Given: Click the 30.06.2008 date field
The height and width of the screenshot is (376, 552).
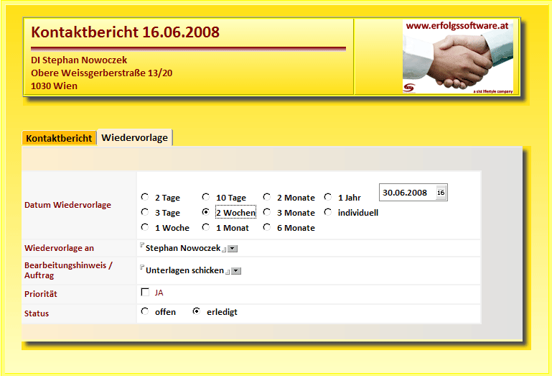Looking at the screenshot, I should coord(406,193).
